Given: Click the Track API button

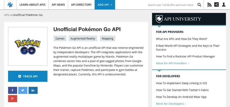Looking at the screenshot, I should point(28,76).
